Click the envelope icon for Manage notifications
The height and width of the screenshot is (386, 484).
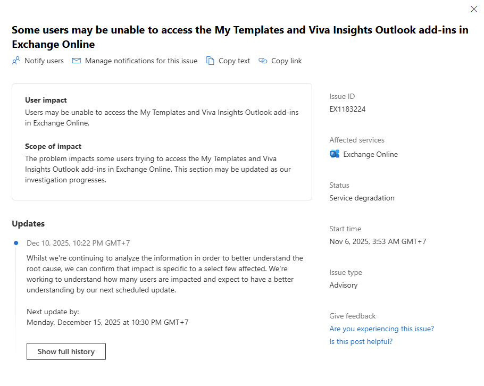(x=77, y=61)
